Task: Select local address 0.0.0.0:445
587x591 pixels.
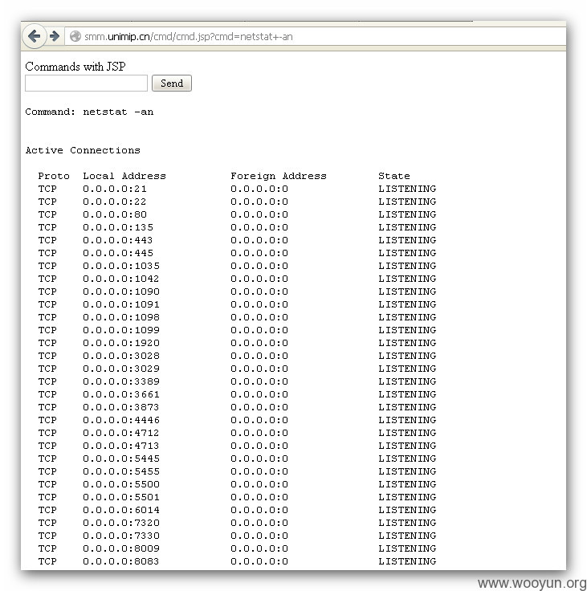Action: click(118, 253)
